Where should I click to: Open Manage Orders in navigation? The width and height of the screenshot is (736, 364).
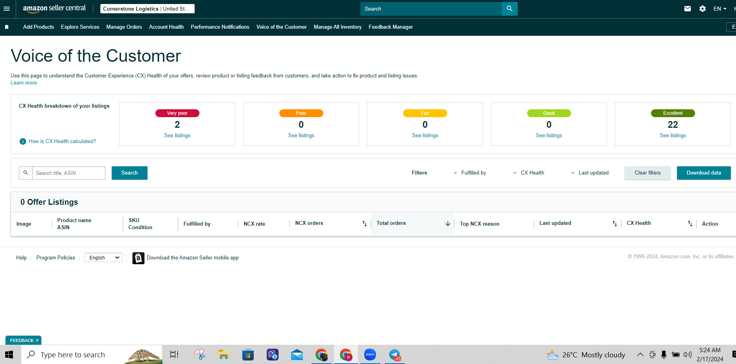pos(124,27)
